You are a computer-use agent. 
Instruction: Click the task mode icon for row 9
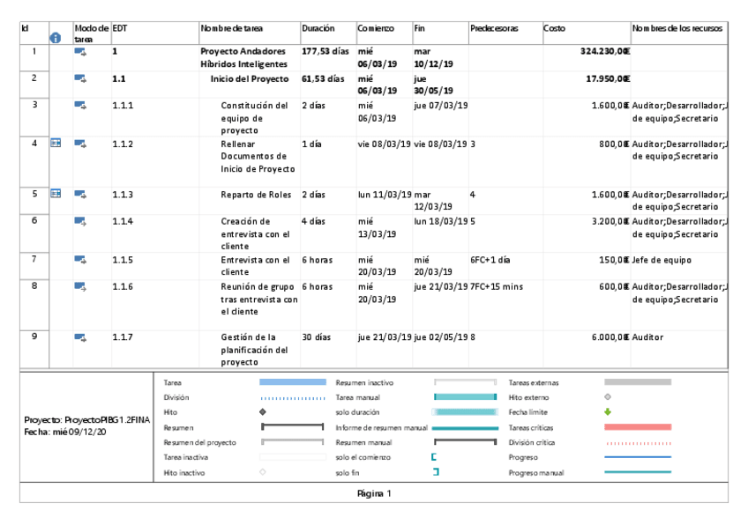pyautogui.click(x=81, y=336)
